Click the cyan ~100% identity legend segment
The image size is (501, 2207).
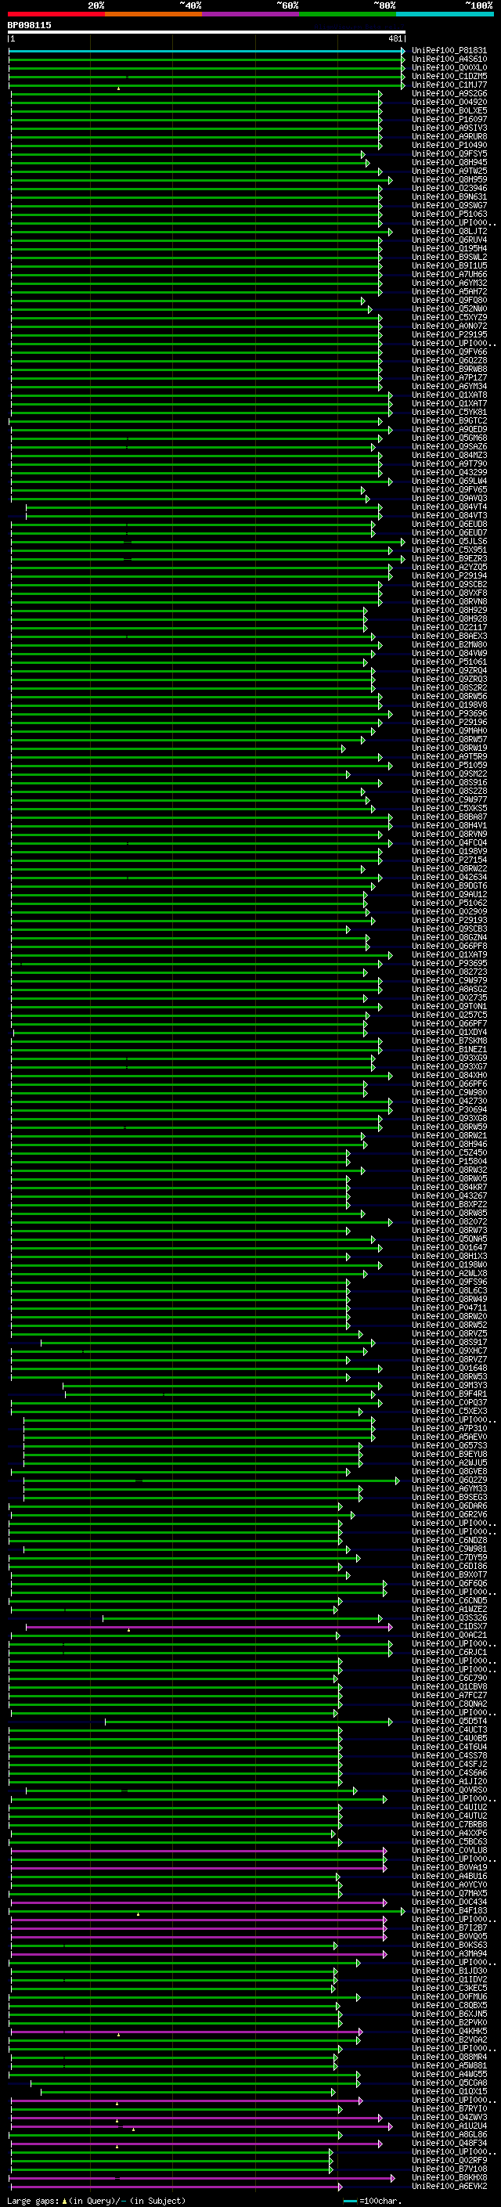pos(445,14)
